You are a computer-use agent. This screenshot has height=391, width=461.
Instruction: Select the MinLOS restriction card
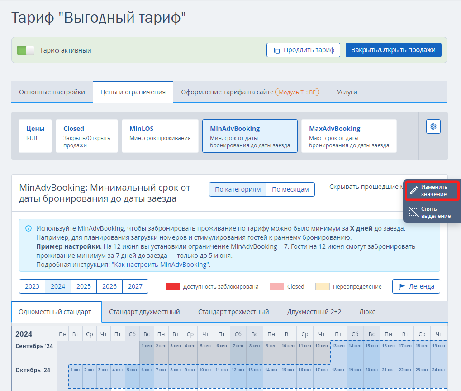(160, 136)
